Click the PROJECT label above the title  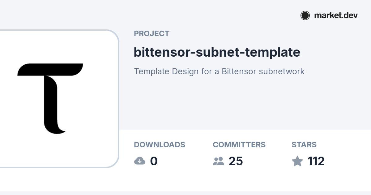(151, 34)
